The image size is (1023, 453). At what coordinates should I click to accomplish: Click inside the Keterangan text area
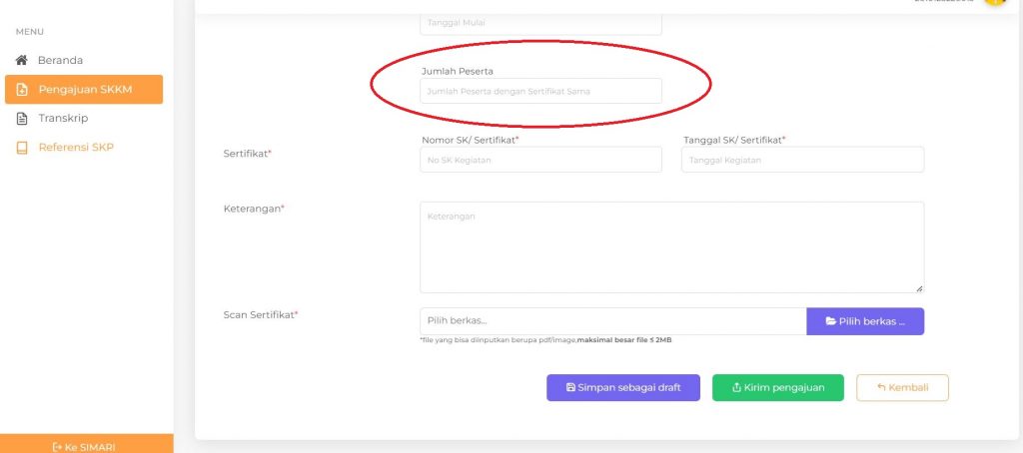pos(672,247)
